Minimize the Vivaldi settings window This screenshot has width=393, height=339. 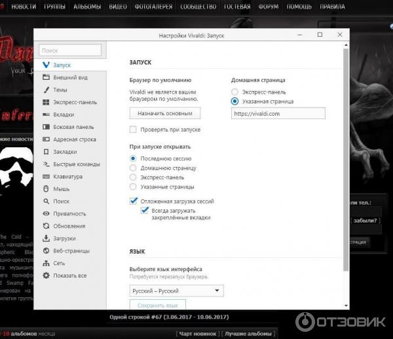pyautogui.click(x=300, y=35)
